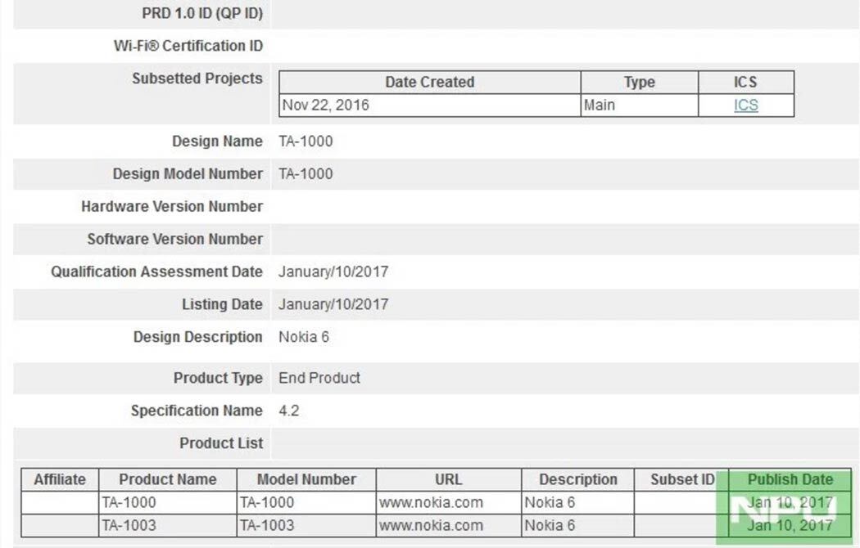The width and height of the screenshot is (860, 548).
Task: Click the Date Created column header
Action: (429, 82)
